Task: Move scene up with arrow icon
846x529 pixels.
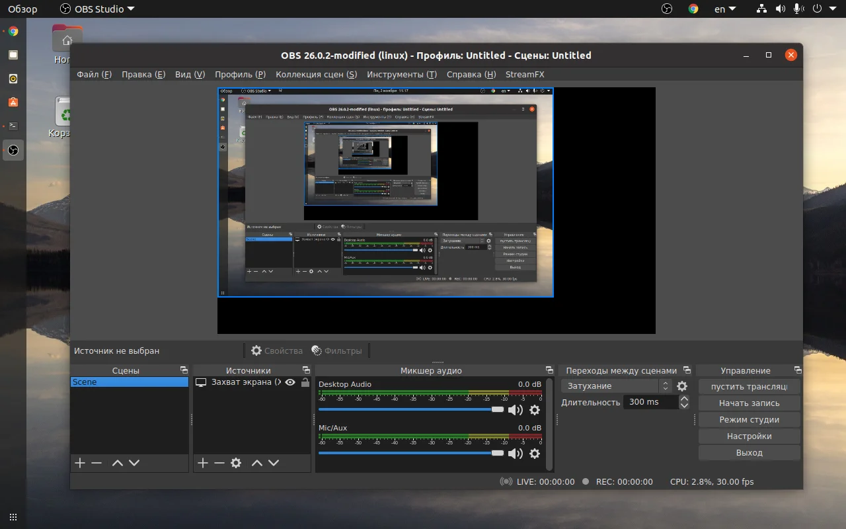Action: tap(118, 463)
